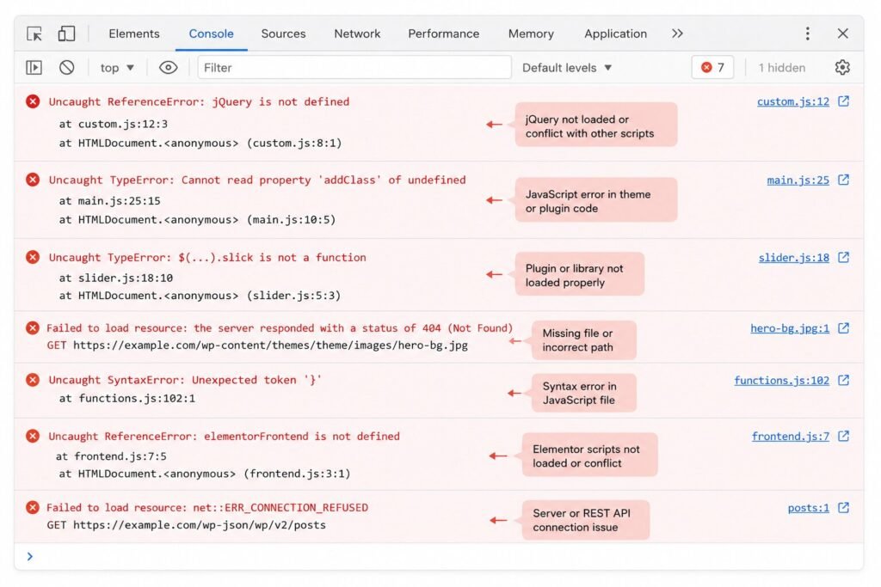881x587 pixels.
Task: Select the Memory tab
Action: (x=531, y=34)
